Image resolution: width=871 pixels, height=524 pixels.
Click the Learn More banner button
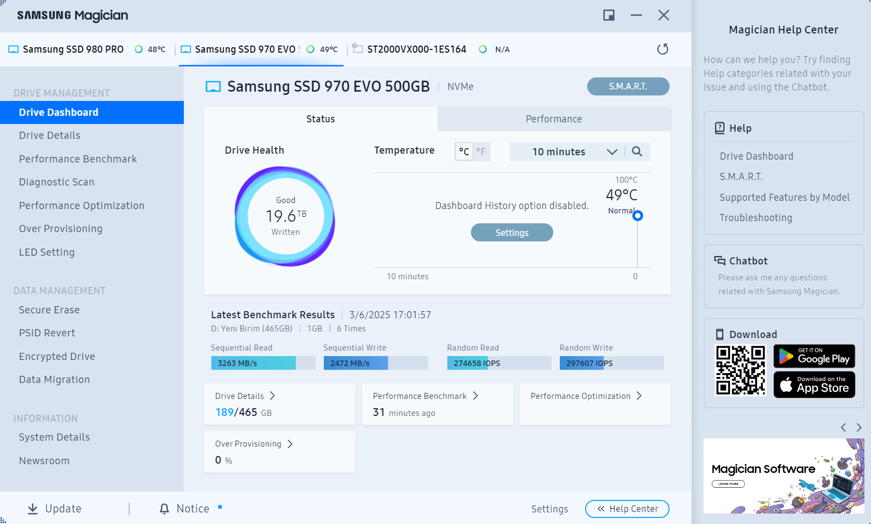tap(728, 484)
